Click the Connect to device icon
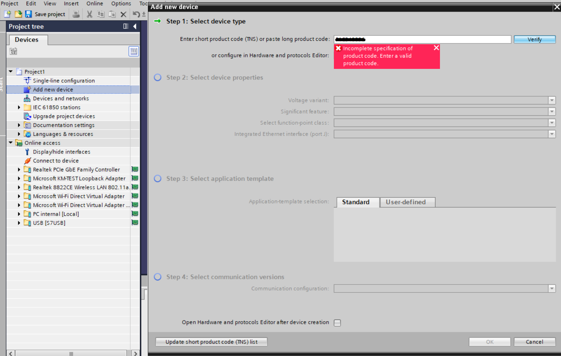Viewport: 561px width, 356px height. (x=27, y=161)
